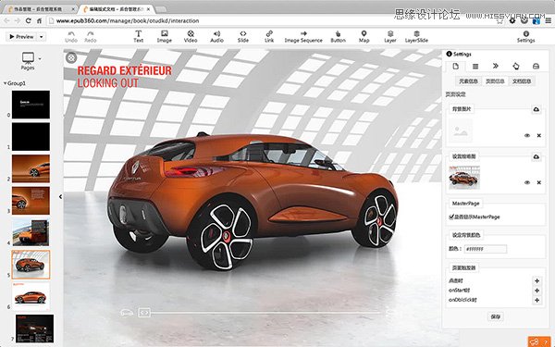Select the Text tool in toolbar
Screen dimensions: 555x347
(138, 36)
